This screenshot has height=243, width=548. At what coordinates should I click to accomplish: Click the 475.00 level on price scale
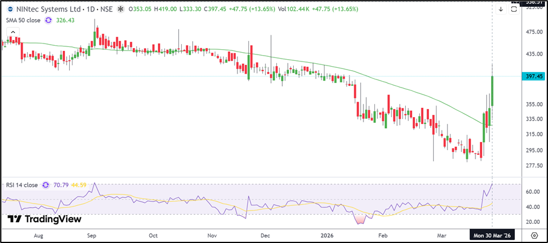[x=532, y=32]
